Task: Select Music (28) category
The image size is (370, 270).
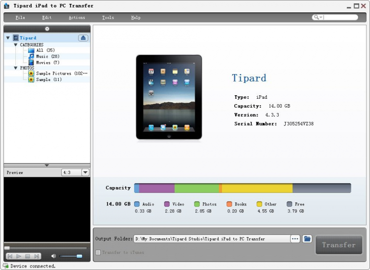Action: coord(48,56)
